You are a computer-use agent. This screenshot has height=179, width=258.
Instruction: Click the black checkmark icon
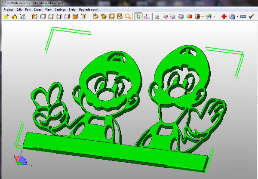[251, 16]
